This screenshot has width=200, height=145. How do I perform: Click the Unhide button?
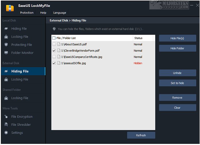point(177,73)
